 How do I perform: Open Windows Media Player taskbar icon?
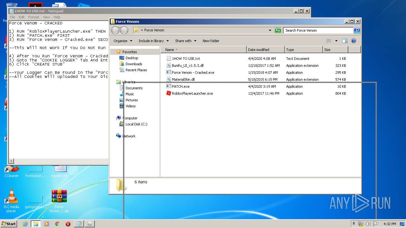[x=47, y=224]
